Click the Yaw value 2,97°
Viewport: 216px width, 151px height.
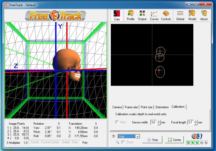point(48,128)
